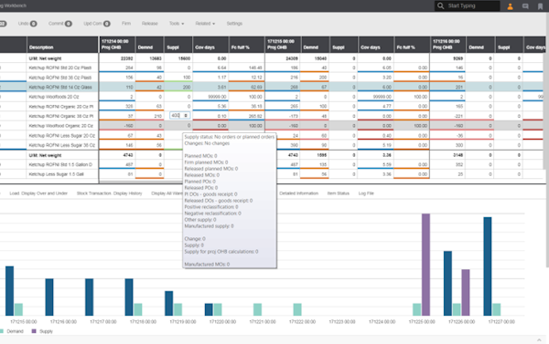549x344 pixels.
Task: Click the Upd Com counter badge
Action: (107, 24)
